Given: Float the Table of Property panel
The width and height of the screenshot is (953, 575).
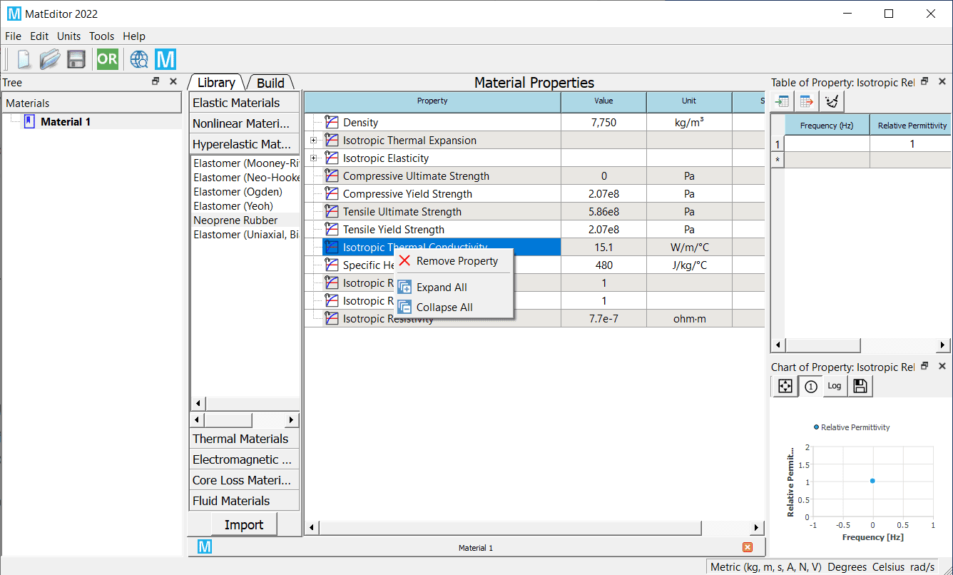Looking at the screenshot, I should 924,82.
